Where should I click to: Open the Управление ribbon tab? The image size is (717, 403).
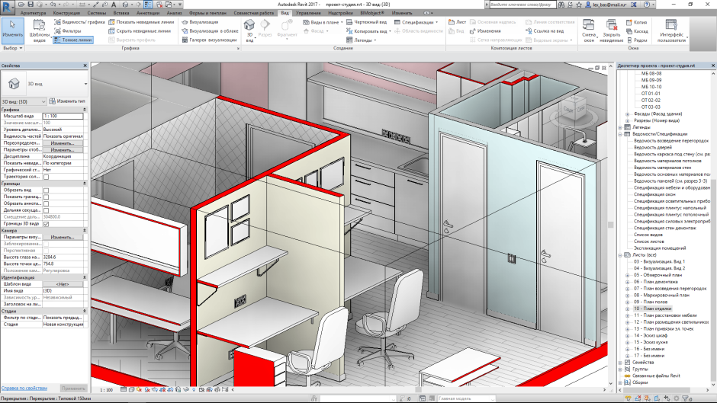[x=308, y=14]
